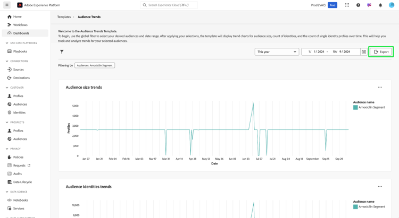
Task: Click the Audience size trends title
Action: (84, 88)
